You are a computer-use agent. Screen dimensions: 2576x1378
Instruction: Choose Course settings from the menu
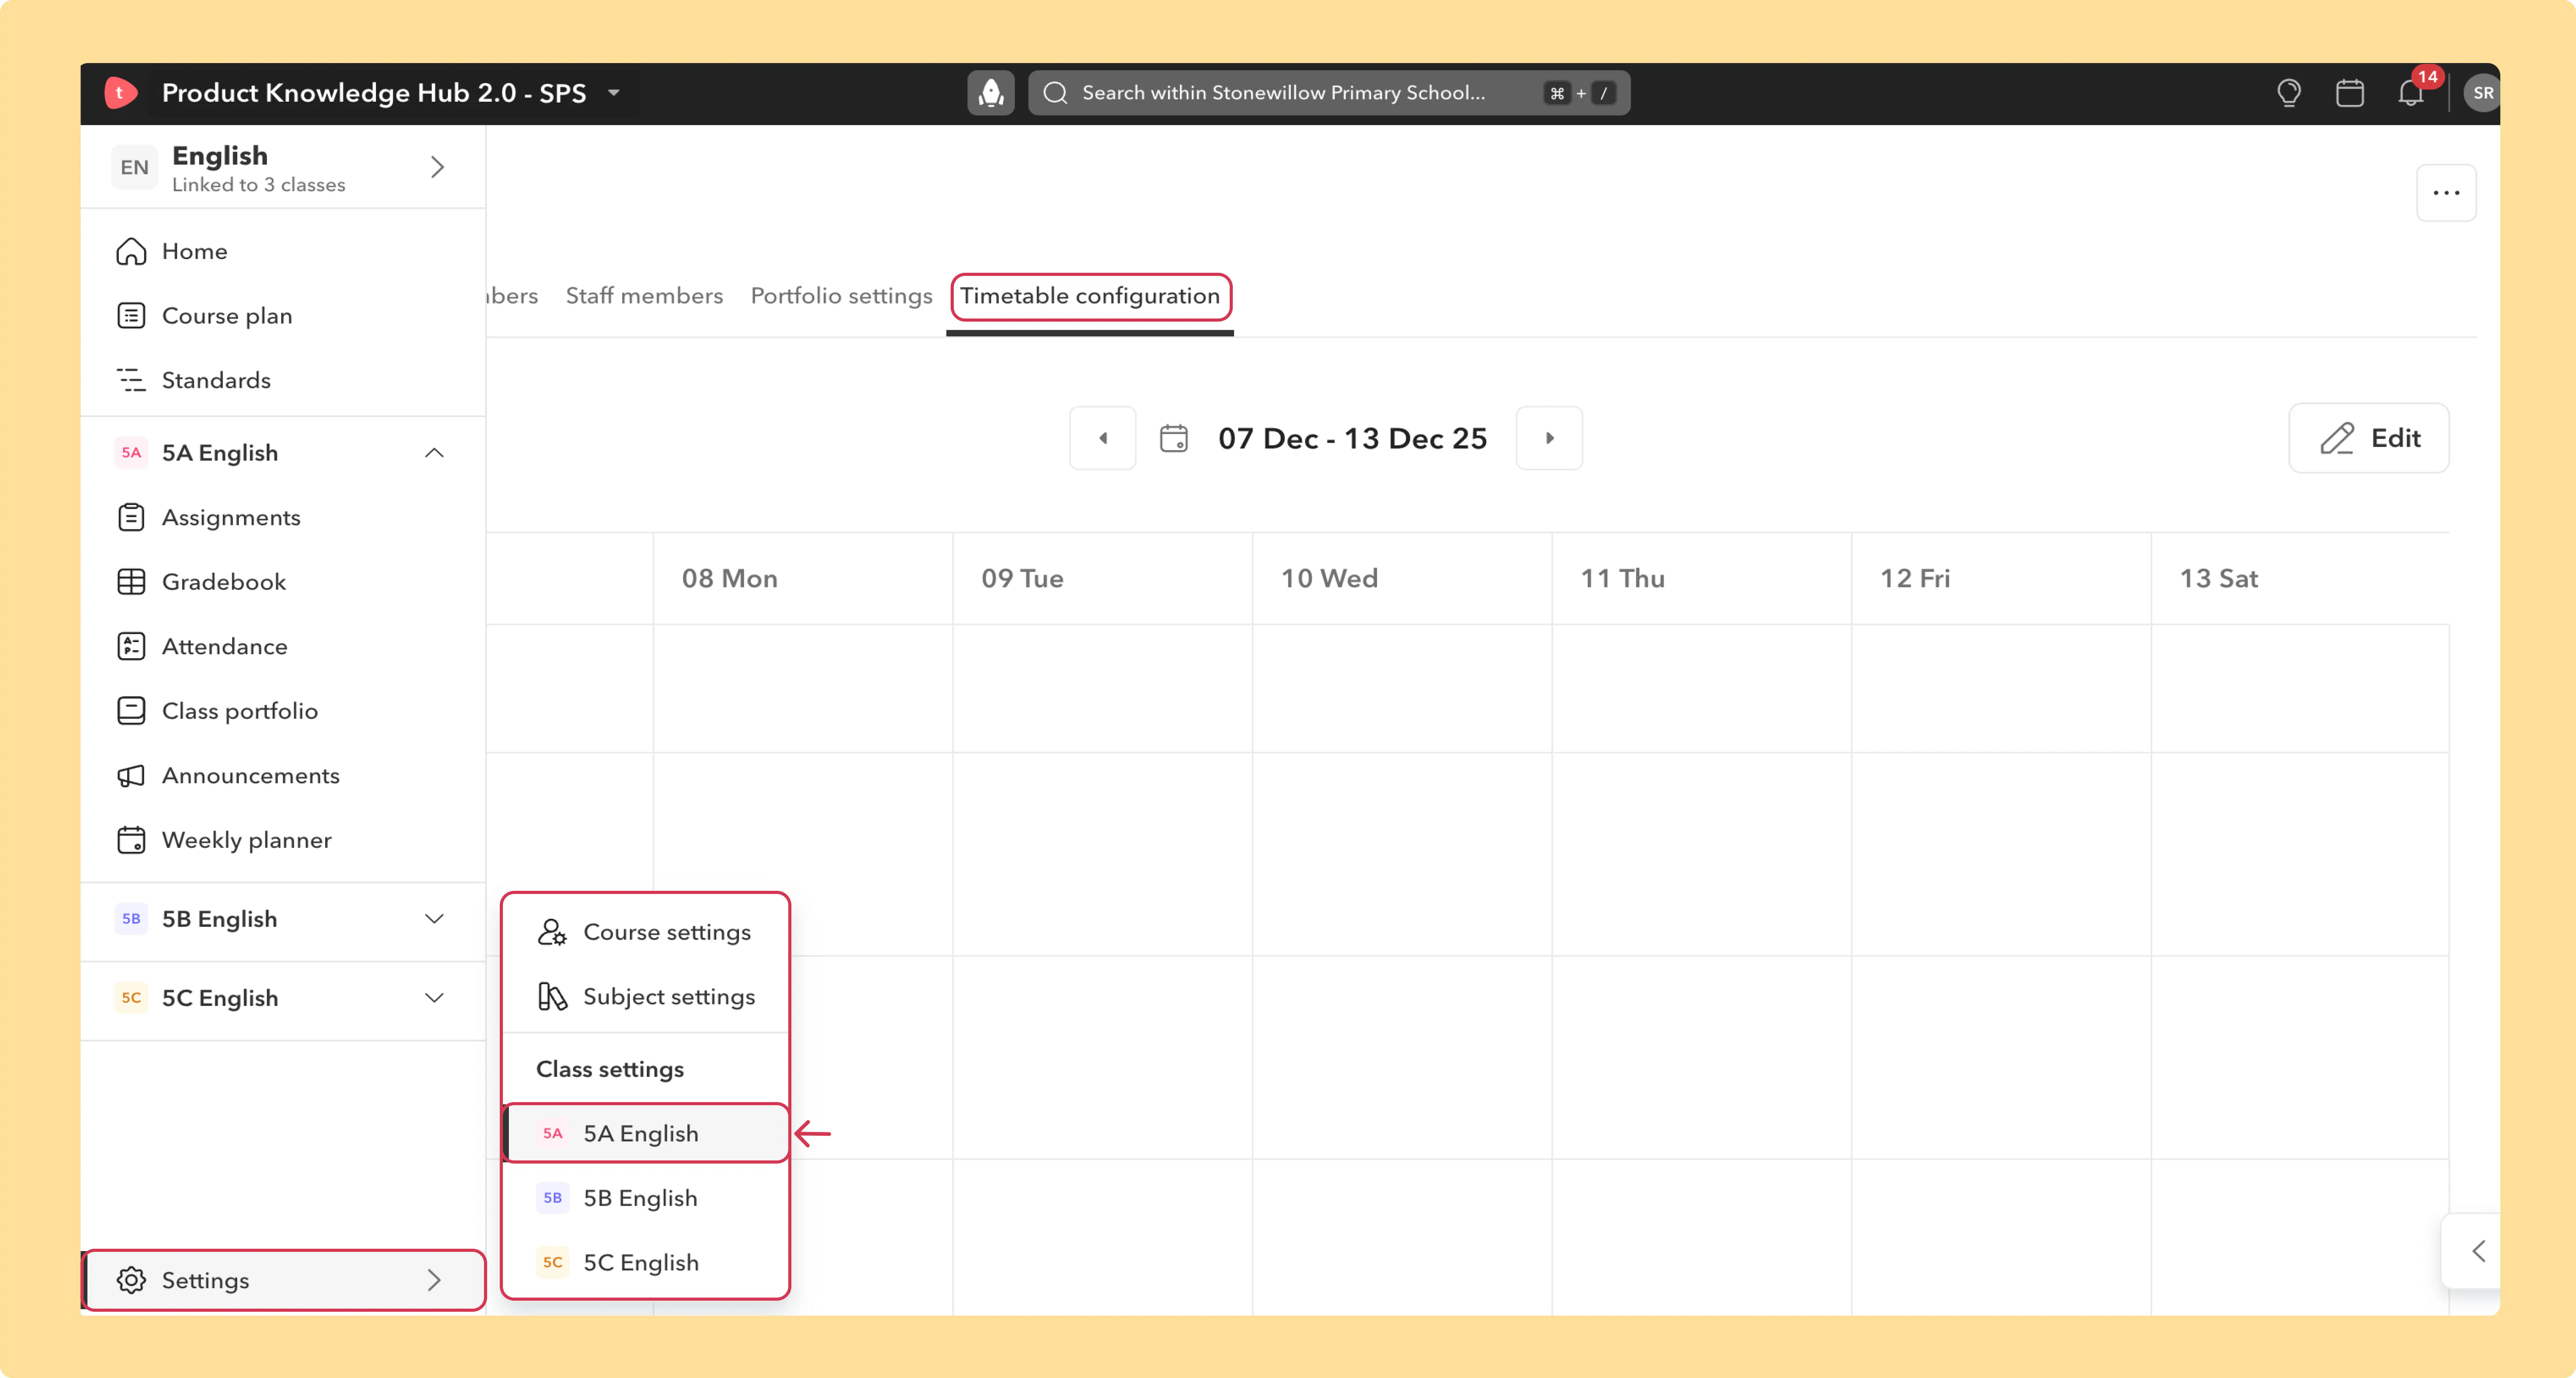[646, 932]
